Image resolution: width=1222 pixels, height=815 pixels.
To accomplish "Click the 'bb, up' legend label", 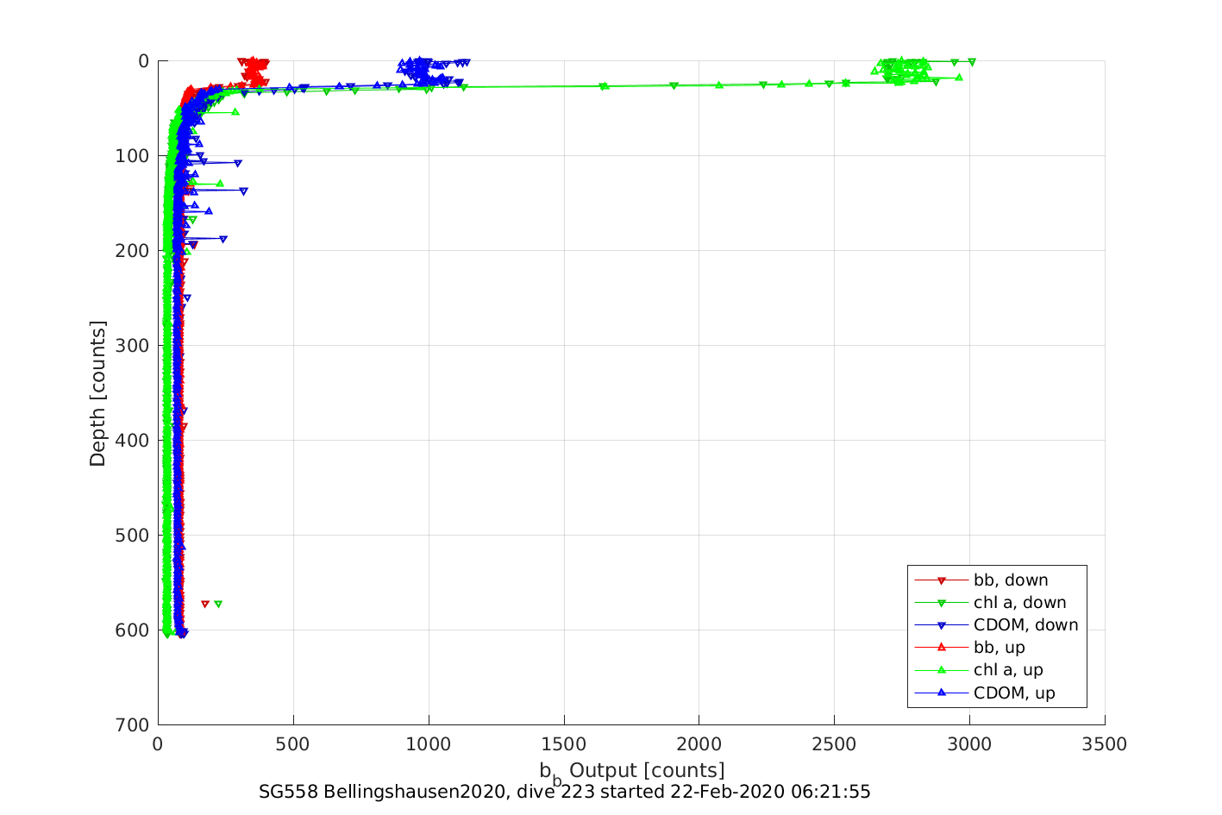I will click(999, 648).
